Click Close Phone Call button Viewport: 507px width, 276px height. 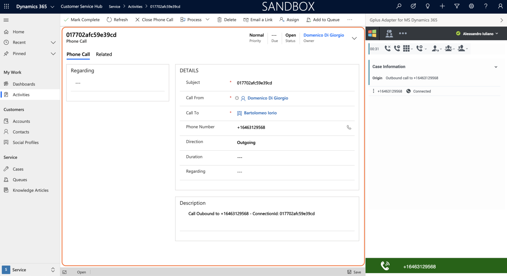(x=154, y=20)
